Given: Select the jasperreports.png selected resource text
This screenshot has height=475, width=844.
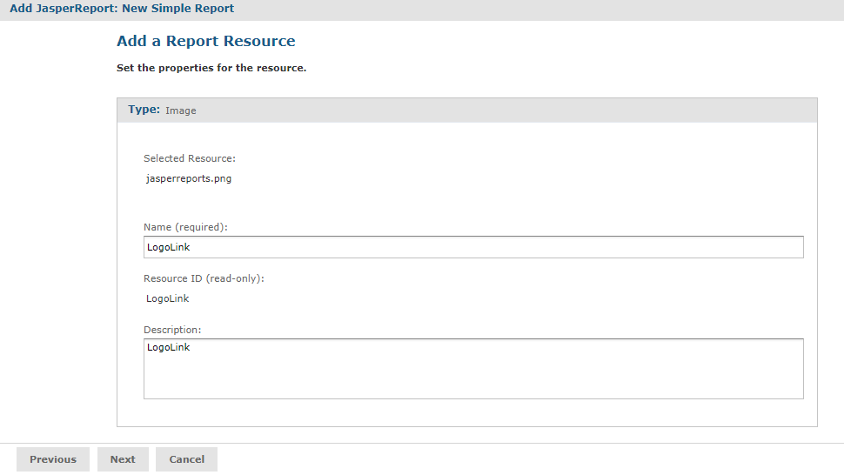Looking at the screenshot, I should (x=189, y=178).
